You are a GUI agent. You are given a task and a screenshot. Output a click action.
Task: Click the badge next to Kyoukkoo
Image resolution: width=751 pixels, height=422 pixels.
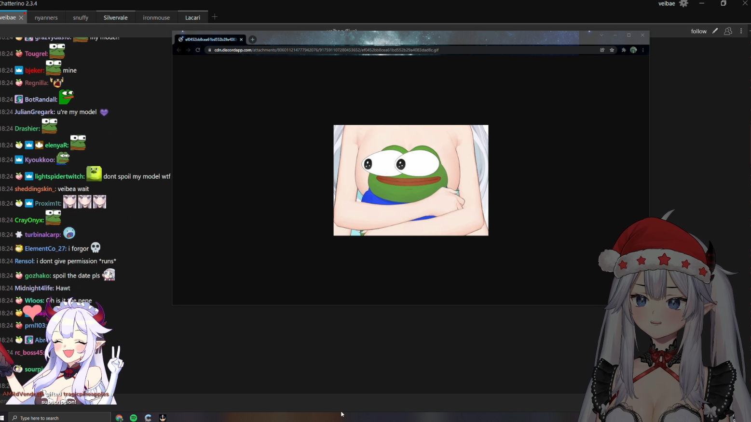(19, 159)
